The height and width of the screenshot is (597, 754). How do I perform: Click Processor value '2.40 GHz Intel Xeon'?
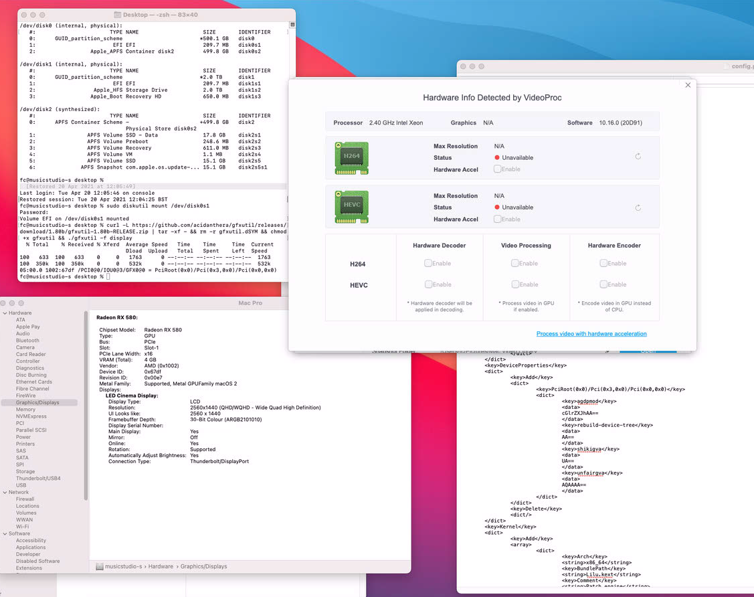coord(396,122)
